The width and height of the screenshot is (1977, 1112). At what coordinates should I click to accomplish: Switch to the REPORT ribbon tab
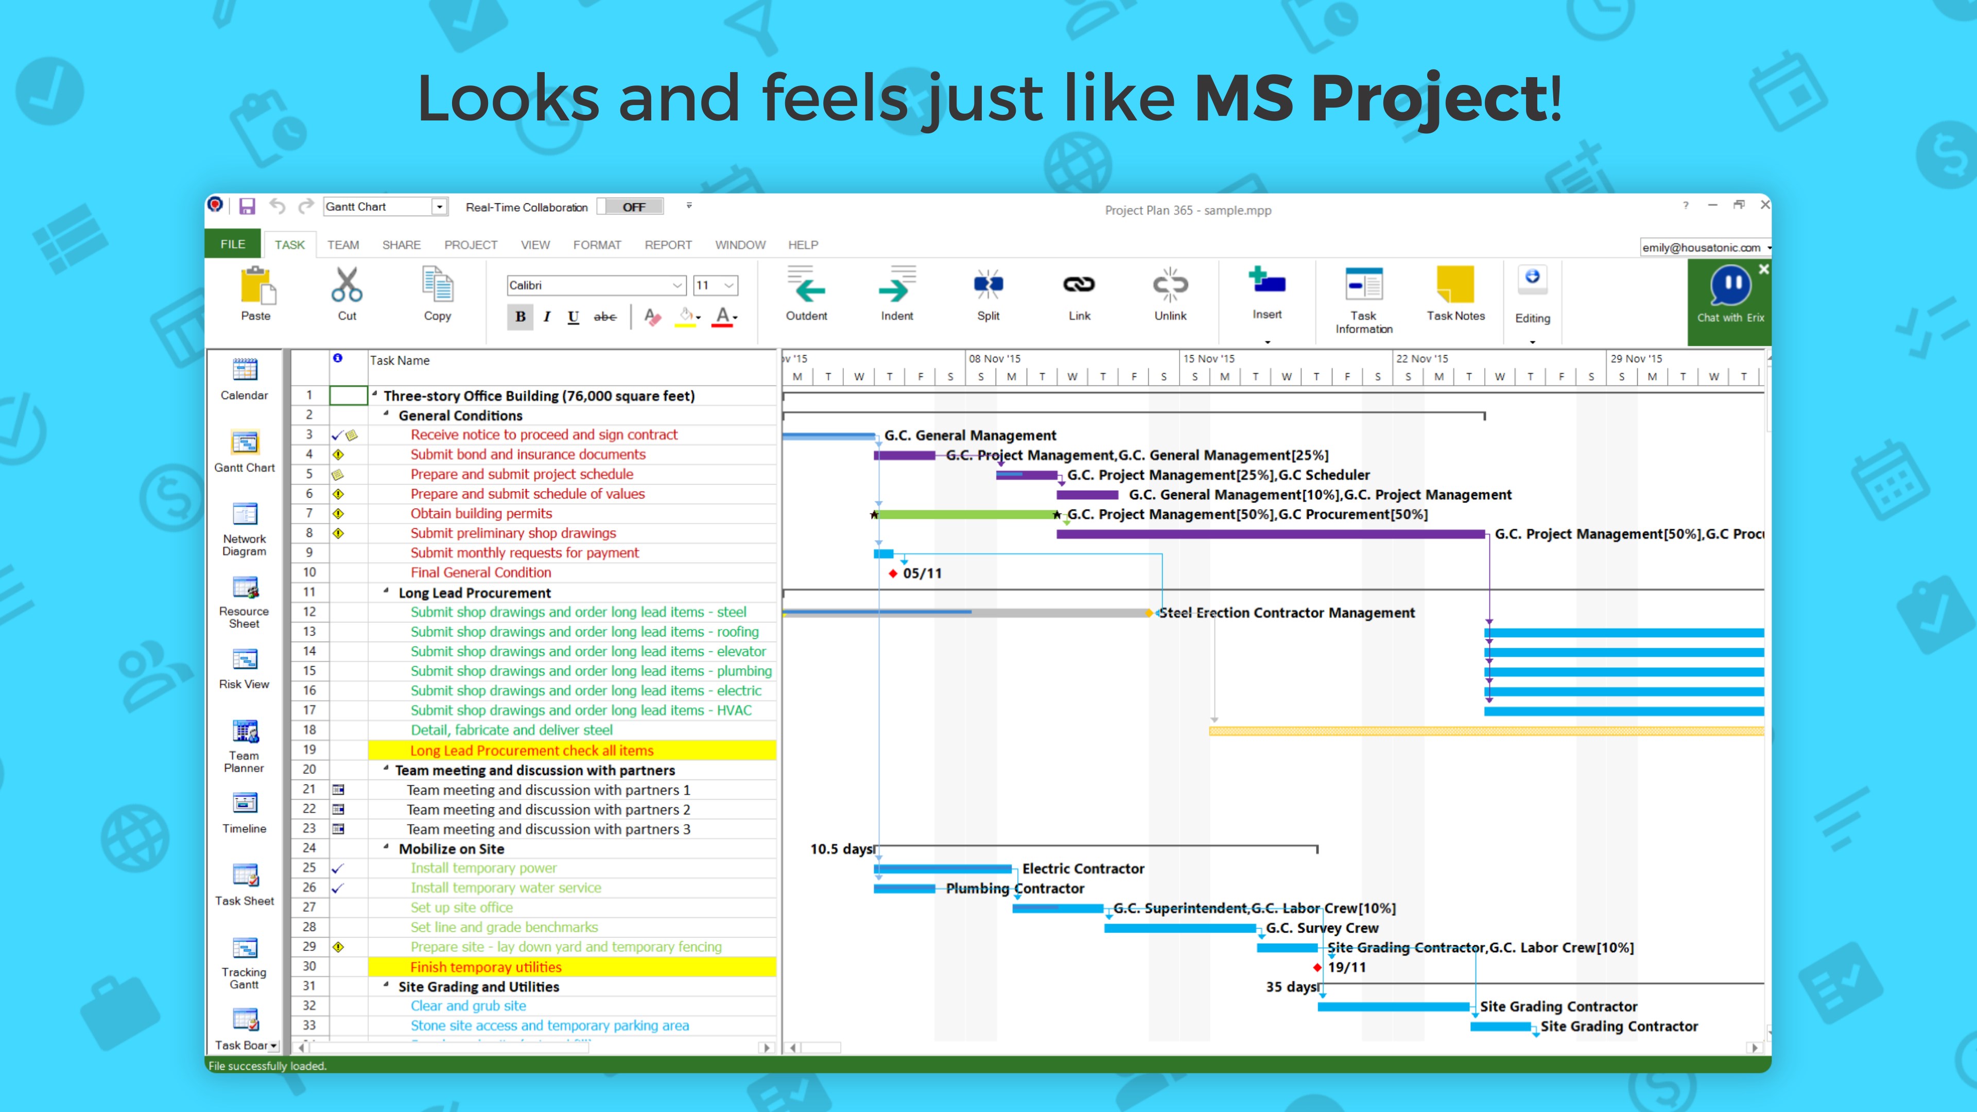point(668,245)
